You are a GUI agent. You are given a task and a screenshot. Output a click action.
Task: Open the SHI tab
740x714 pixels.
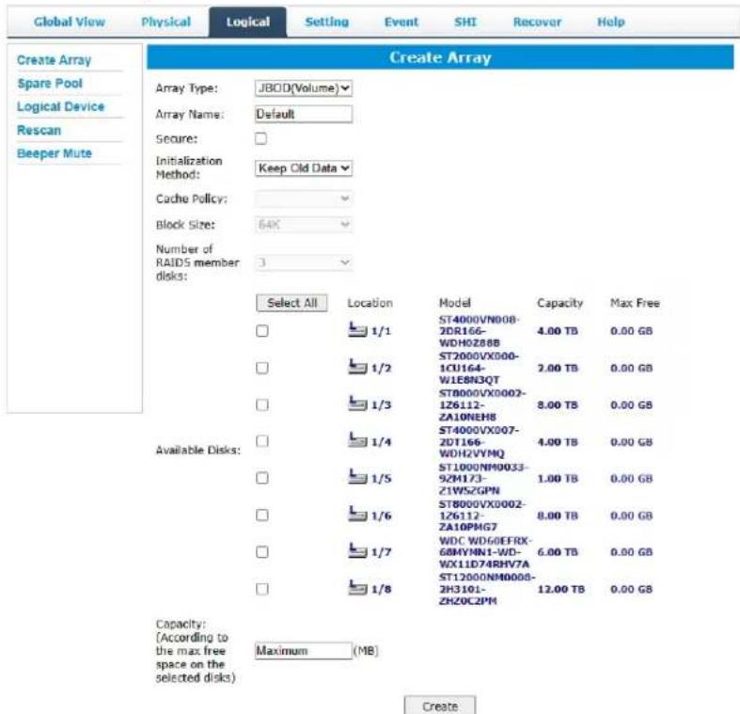click(x=465, y=22)
